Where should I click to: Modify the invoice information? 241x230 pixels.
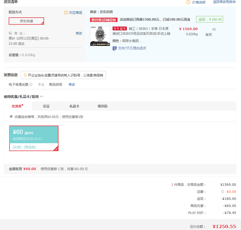[72, 84]
